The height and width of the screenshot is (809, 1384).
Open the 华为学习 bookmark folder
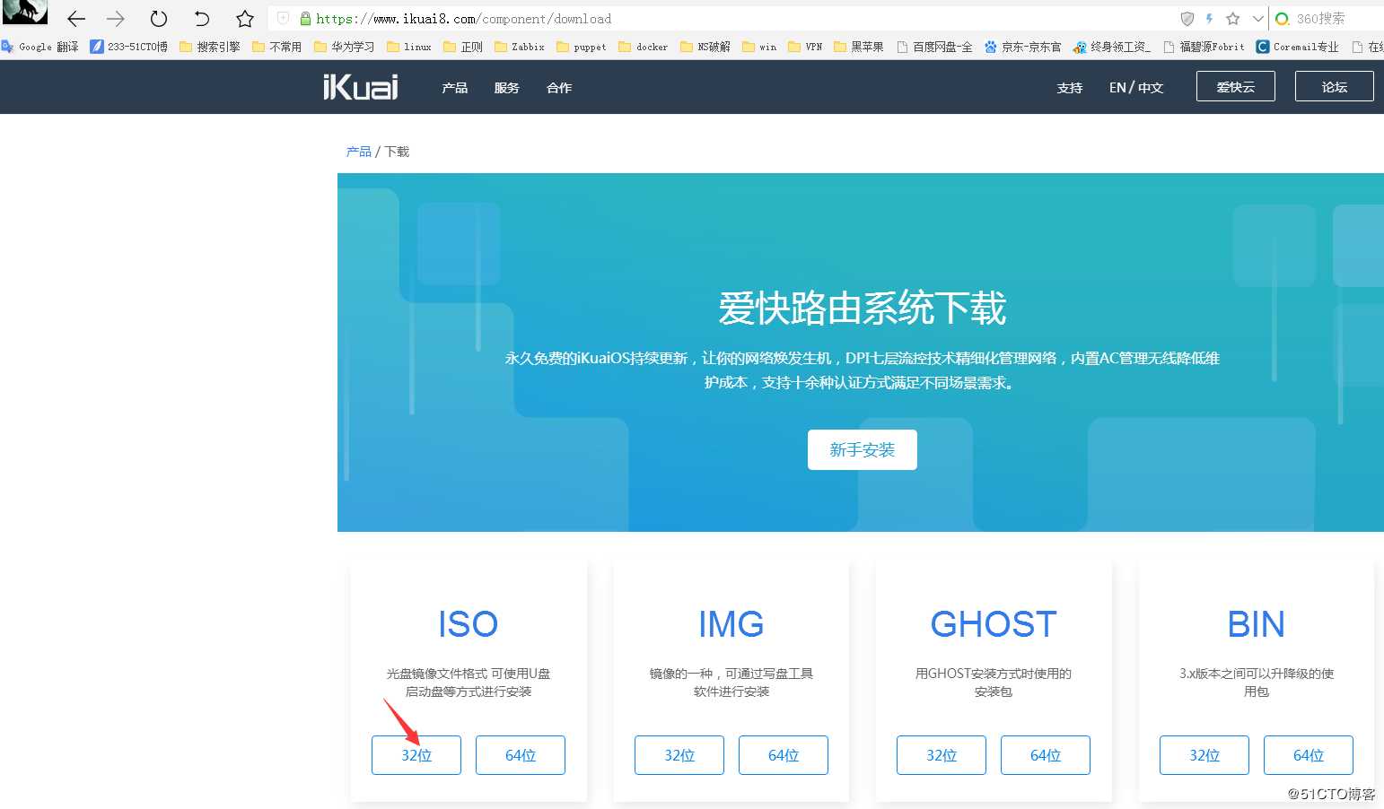tap(345, 47)
